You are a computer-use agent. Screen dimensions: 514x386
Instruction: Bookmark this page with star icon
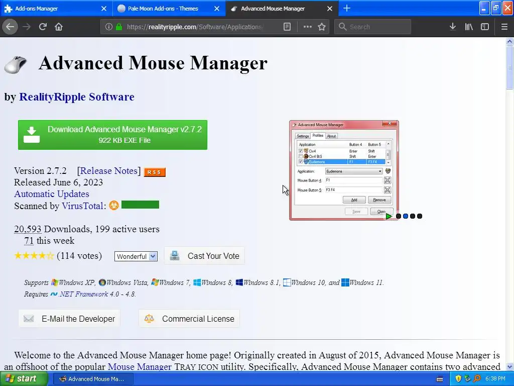pyautogui.click(x=322, y=27)
